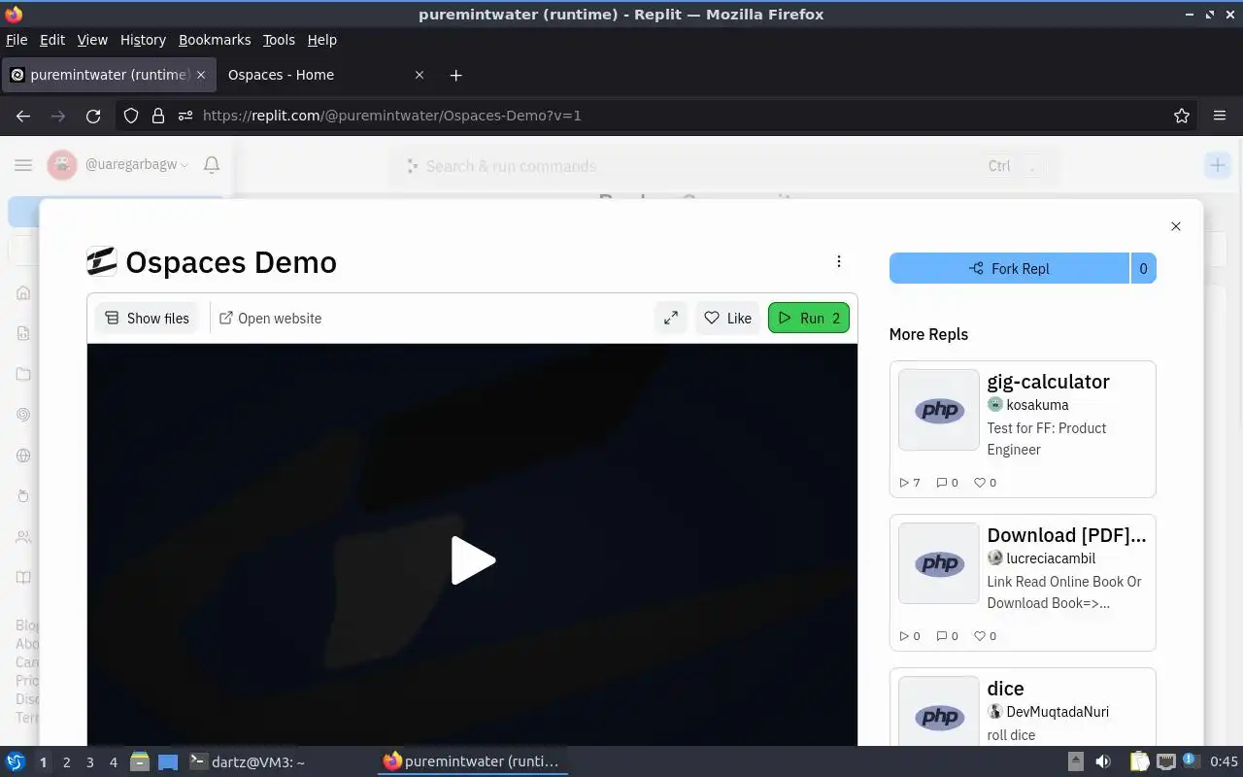The width and height of the screenshot is (1243, 777).
Task: Close the puremintwater tab
Action: coord(201,75)
